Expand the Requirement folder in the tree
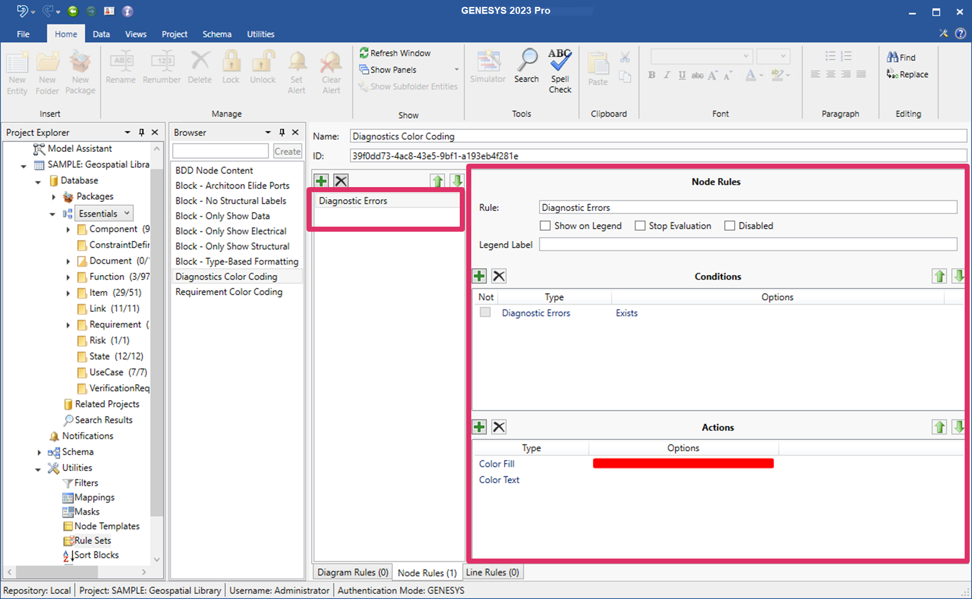972x599 pixels. tap(68, 325)
